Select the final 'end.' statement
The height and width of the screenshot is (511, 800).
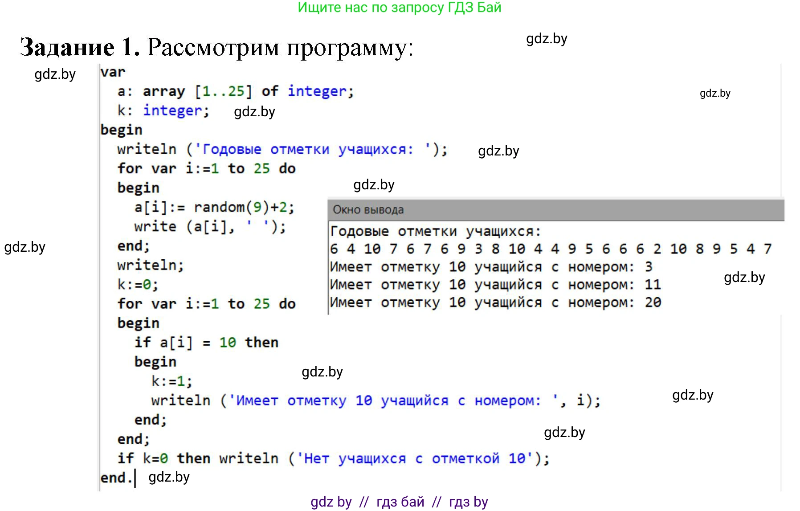(x=115, y=477)
